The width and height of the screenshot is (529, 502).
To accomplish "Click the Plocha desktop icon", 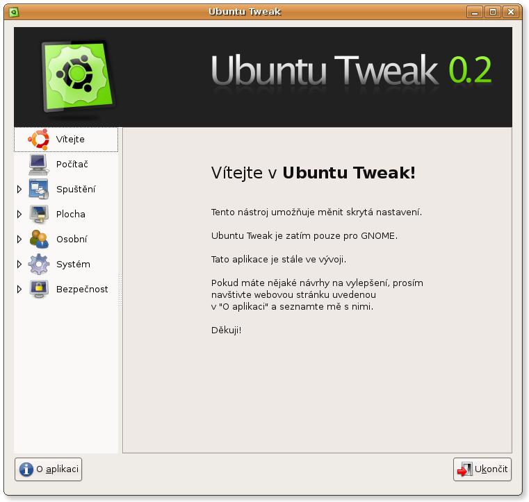I will [x=39, y=215].
